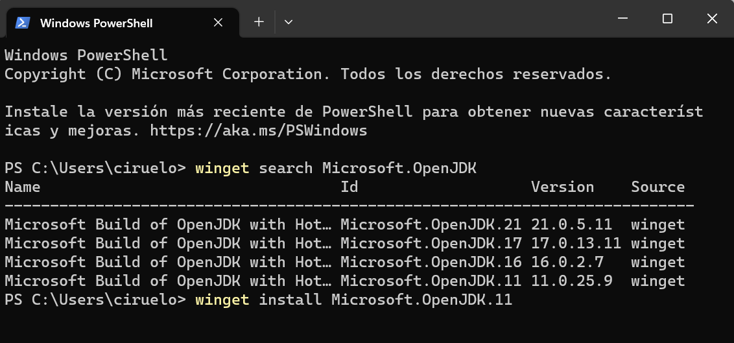734x343 pixels.
Task: Click the Id column header text
Action: [349, 187]
